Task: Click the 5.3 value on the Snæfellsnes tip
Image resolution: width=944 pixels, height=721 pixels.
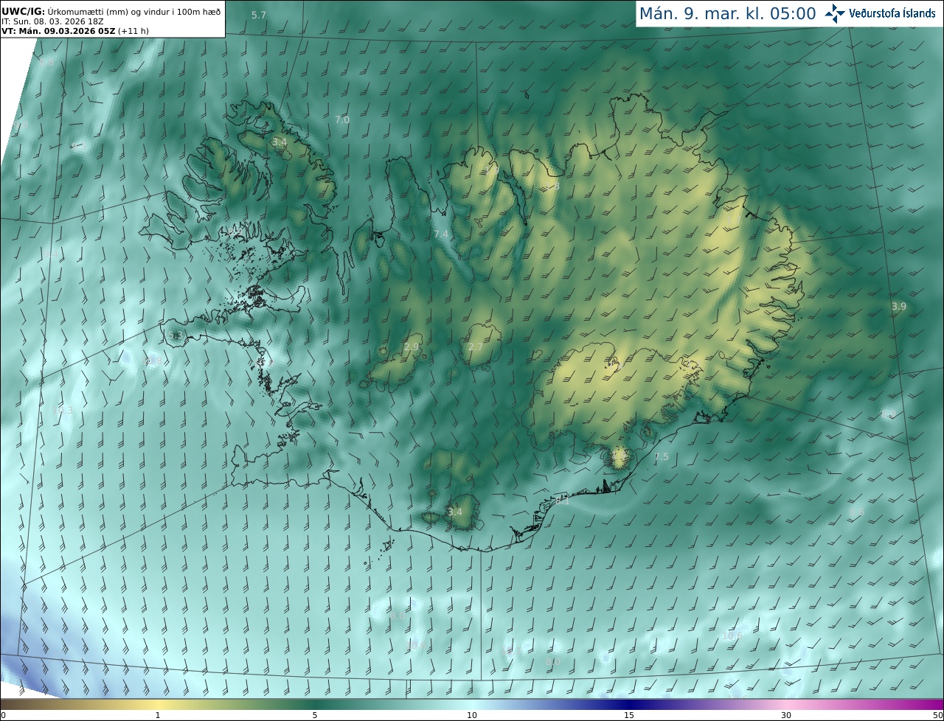Action: pyautogui.click(x=175, y=335)
